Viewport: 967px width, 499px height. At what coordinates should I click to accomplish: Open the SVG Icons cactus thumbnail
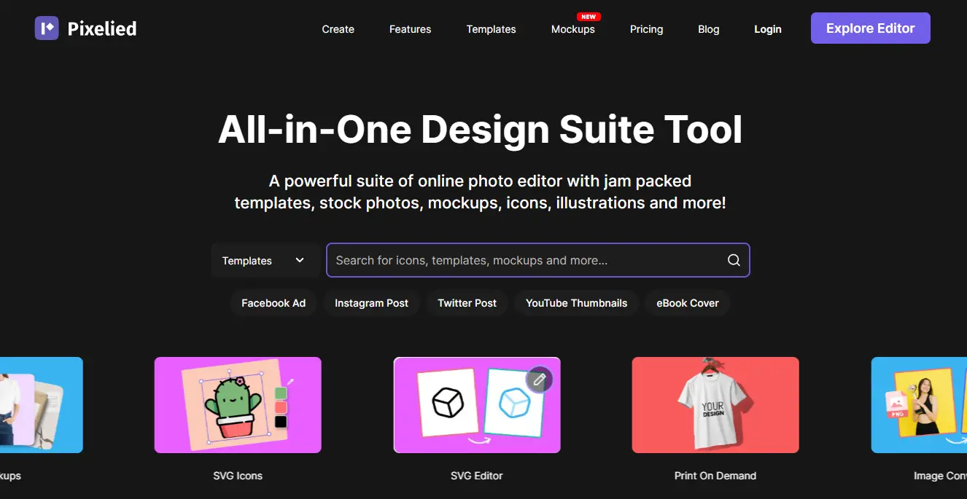click(238, 405)
